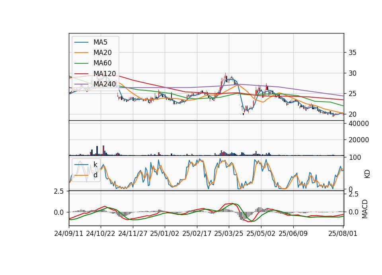Click the purple MA240 legend line sample
This screenshot has width=382, height=275.
point(81,84)
